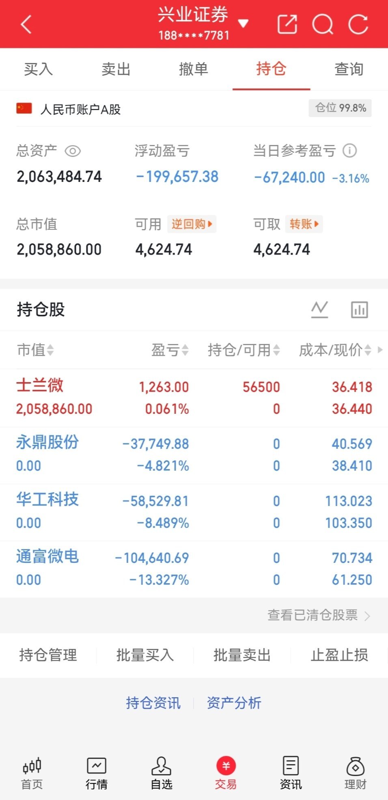Tap the right arrow to show more columns
Image resolution: width=388 pixels, height=800 pixels.
point(380,350)
